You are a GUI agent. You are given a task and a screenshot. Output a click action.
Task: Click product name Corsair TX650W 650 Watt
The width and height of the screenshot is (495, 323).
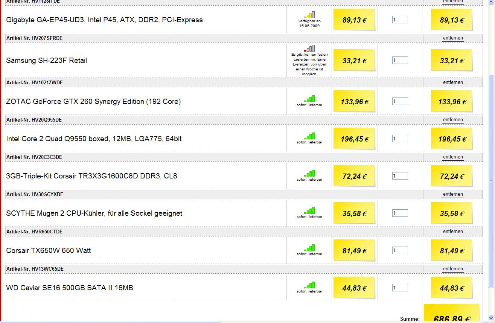tap(49, 251)
